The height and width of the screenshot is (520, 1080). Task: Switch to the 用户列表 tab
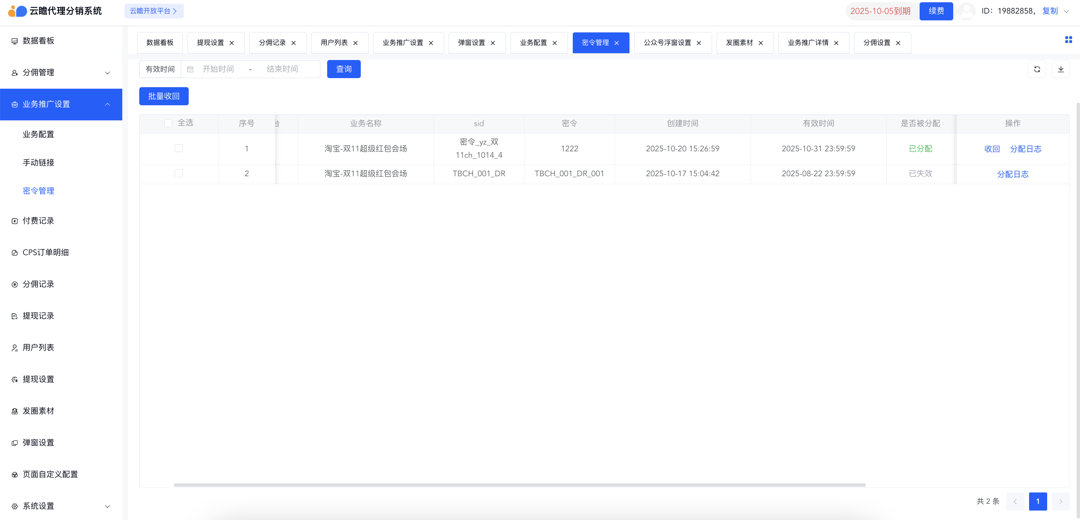(x=334, y=43)
